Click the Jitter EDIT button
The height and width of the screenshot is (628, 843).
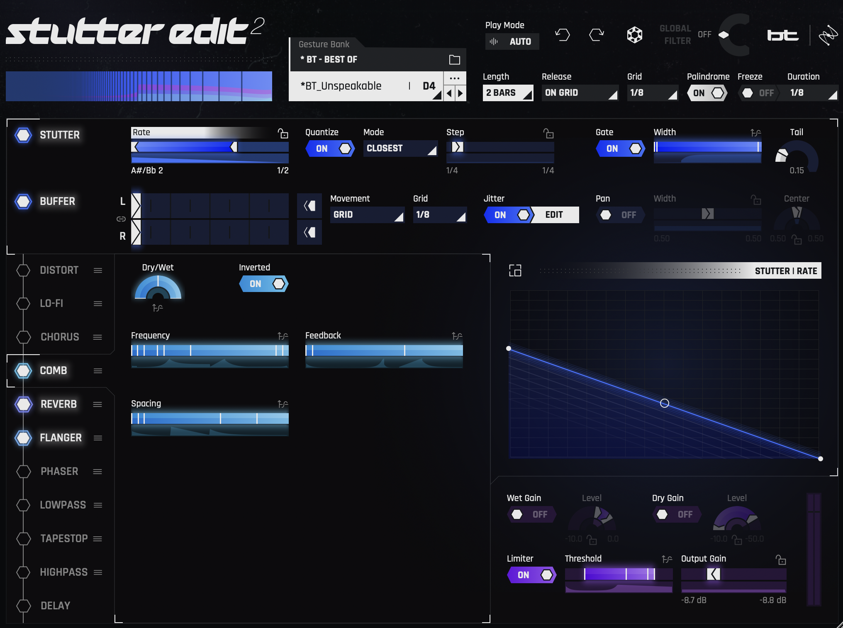coord(555,215)
